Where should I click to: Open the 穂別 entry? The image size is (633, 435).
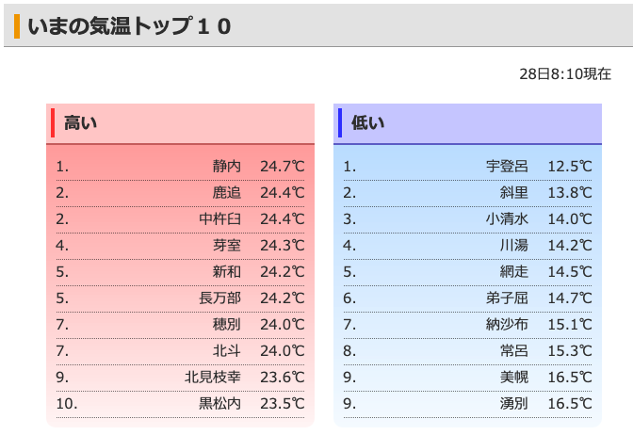point(180,325)
